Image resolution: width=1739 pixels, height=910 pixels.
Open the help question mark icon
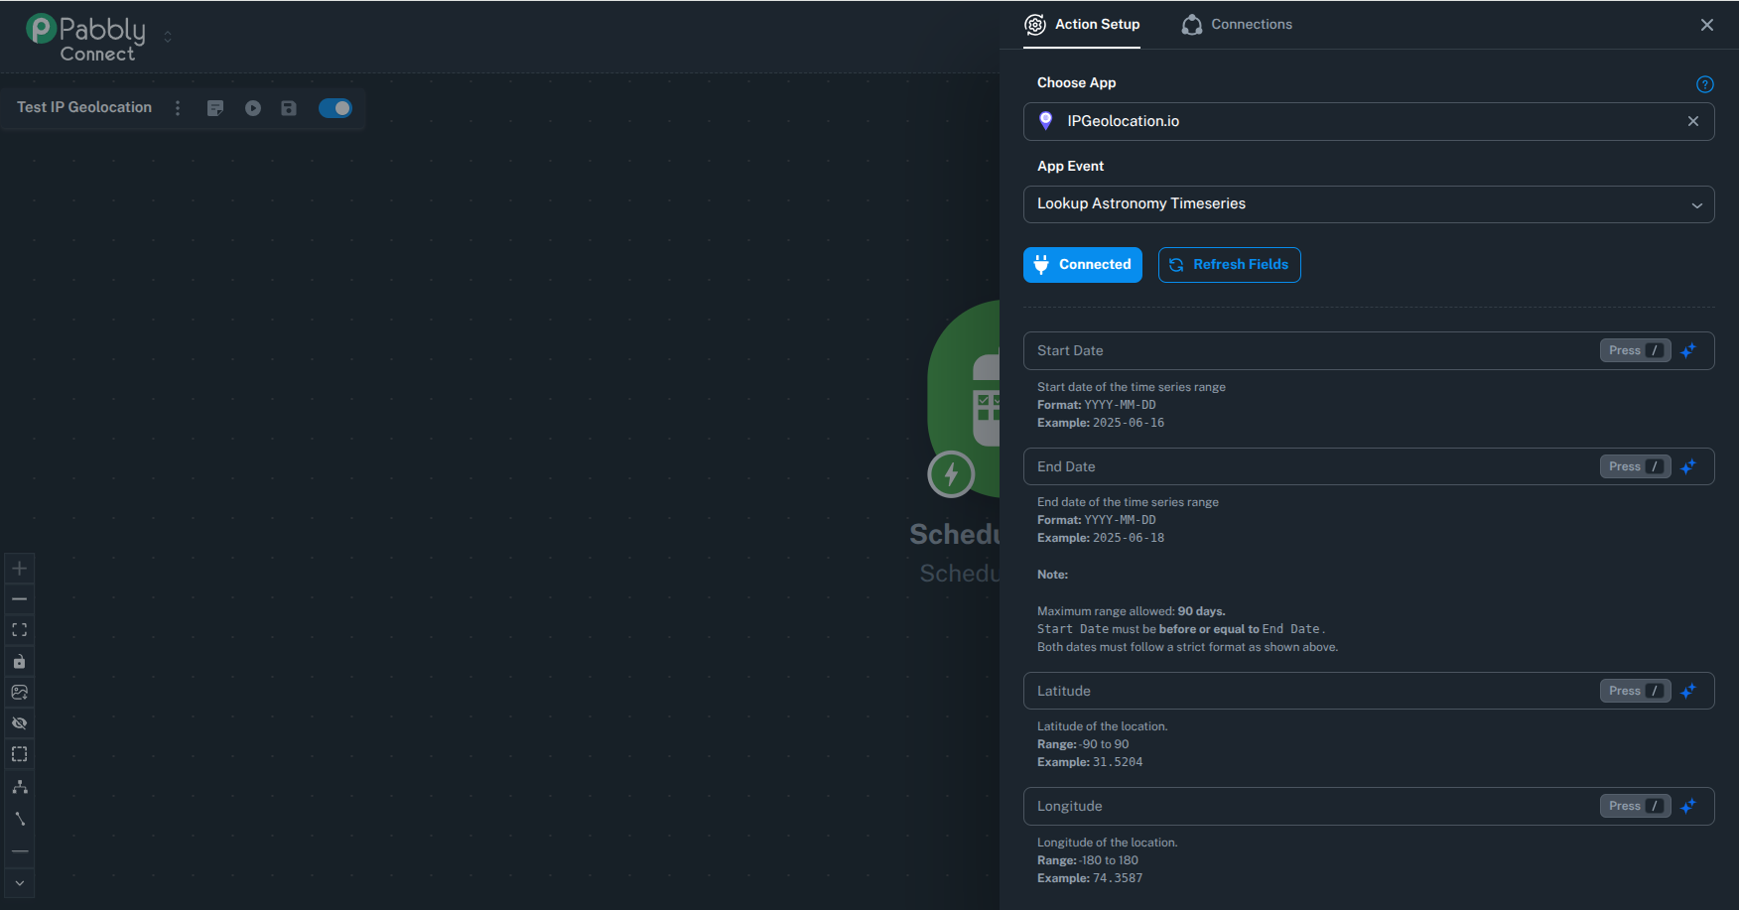click(1705, 84)
